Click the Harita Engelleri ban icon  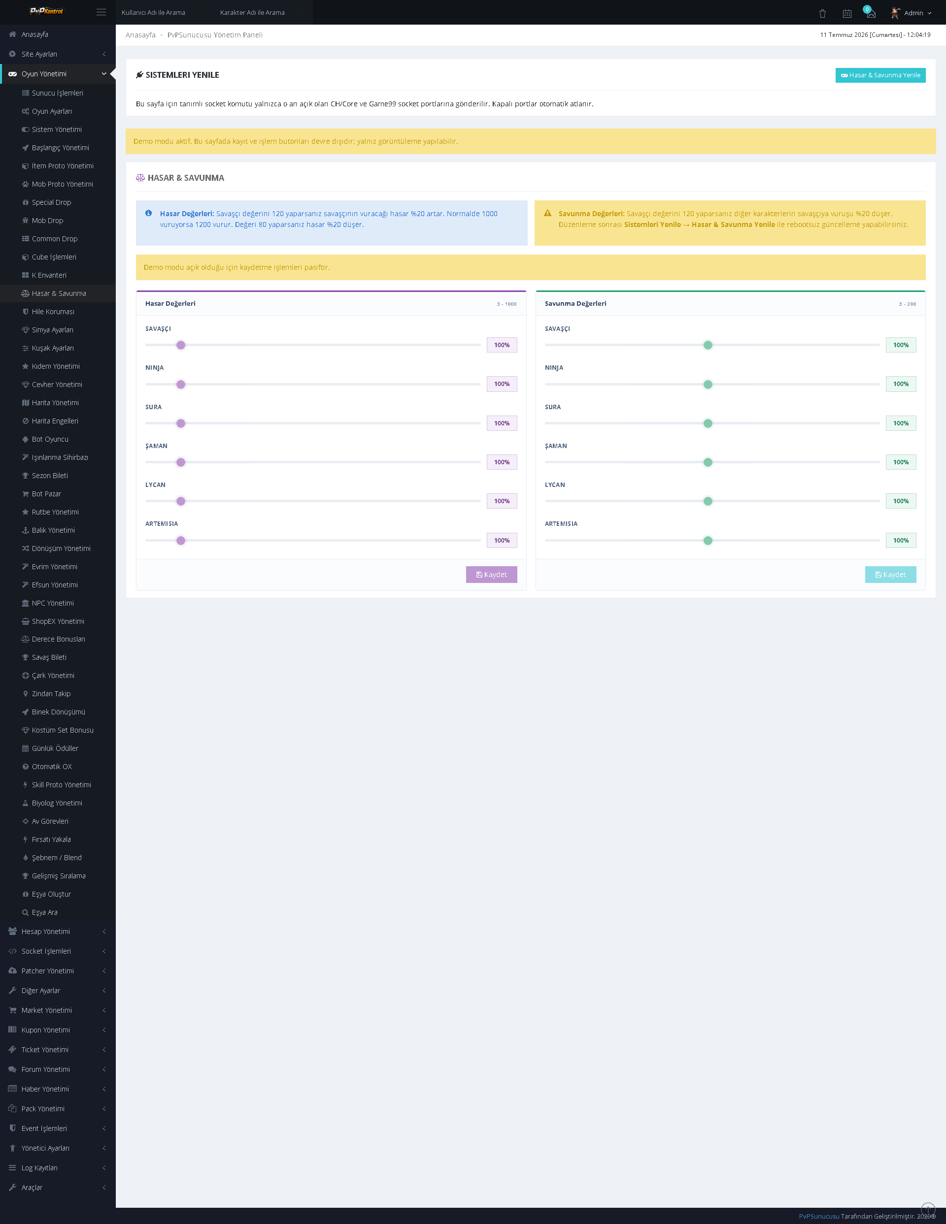point(25,421)
